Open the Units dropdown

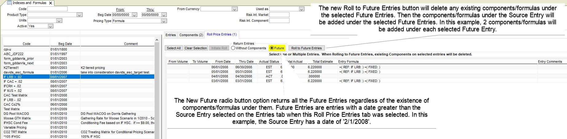[59, 21]
